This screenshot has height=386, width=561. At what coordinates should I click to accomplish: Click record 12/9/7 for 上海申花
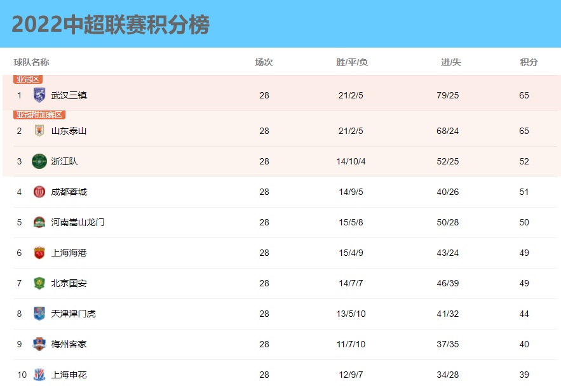351,375
